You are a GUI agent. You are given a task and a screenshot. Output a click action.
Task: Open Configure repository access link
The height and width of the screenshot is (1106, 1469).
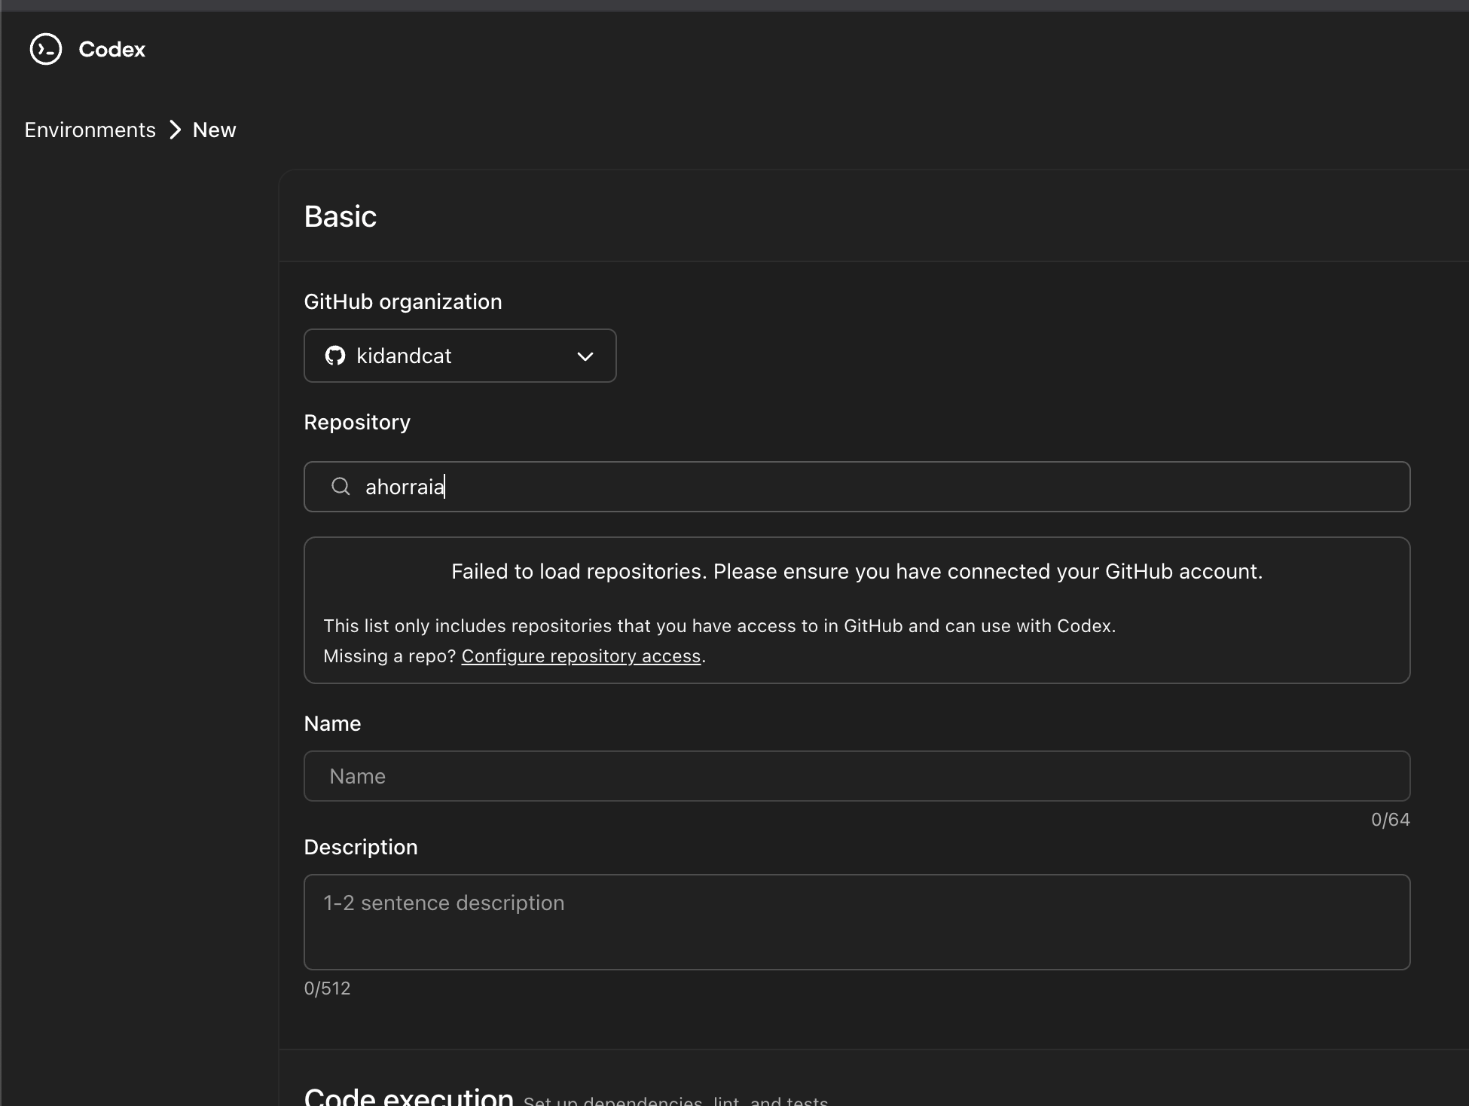(581, 656)
